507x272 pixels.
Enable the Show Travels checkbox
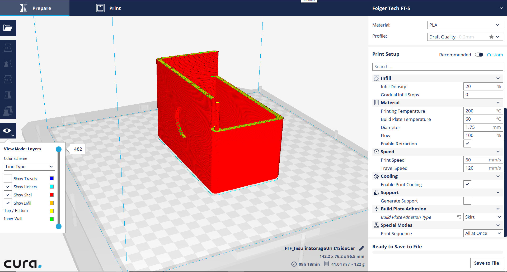(x=8, y=179)
